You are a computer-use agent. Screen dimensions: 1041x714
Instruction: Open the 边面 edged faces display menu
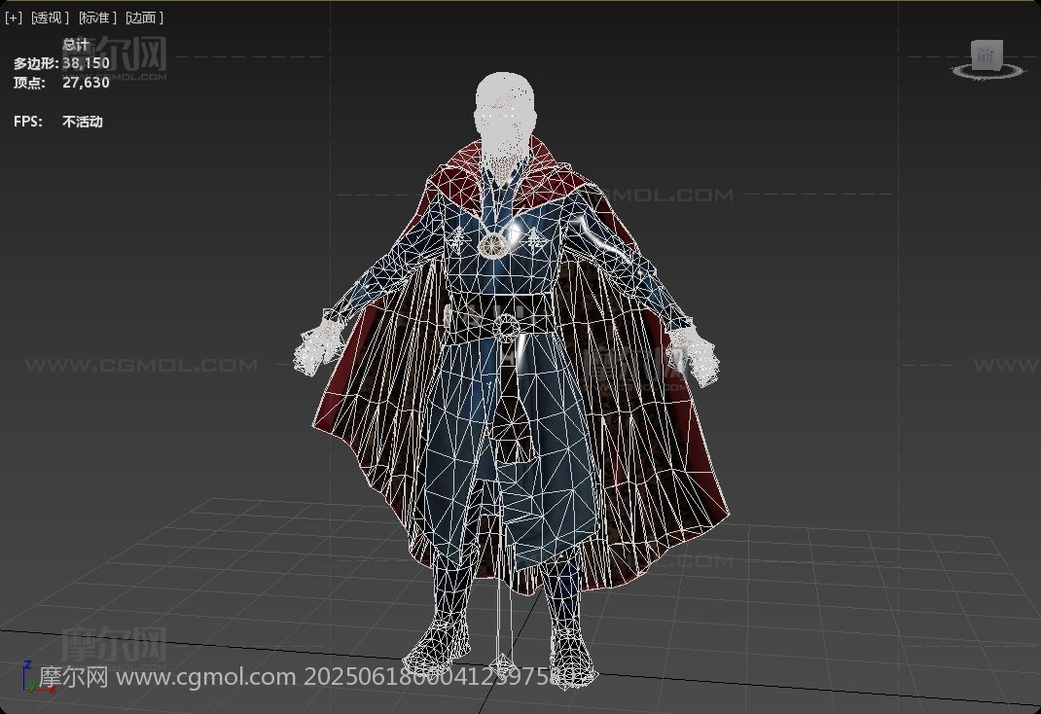[x=145, y=18]
